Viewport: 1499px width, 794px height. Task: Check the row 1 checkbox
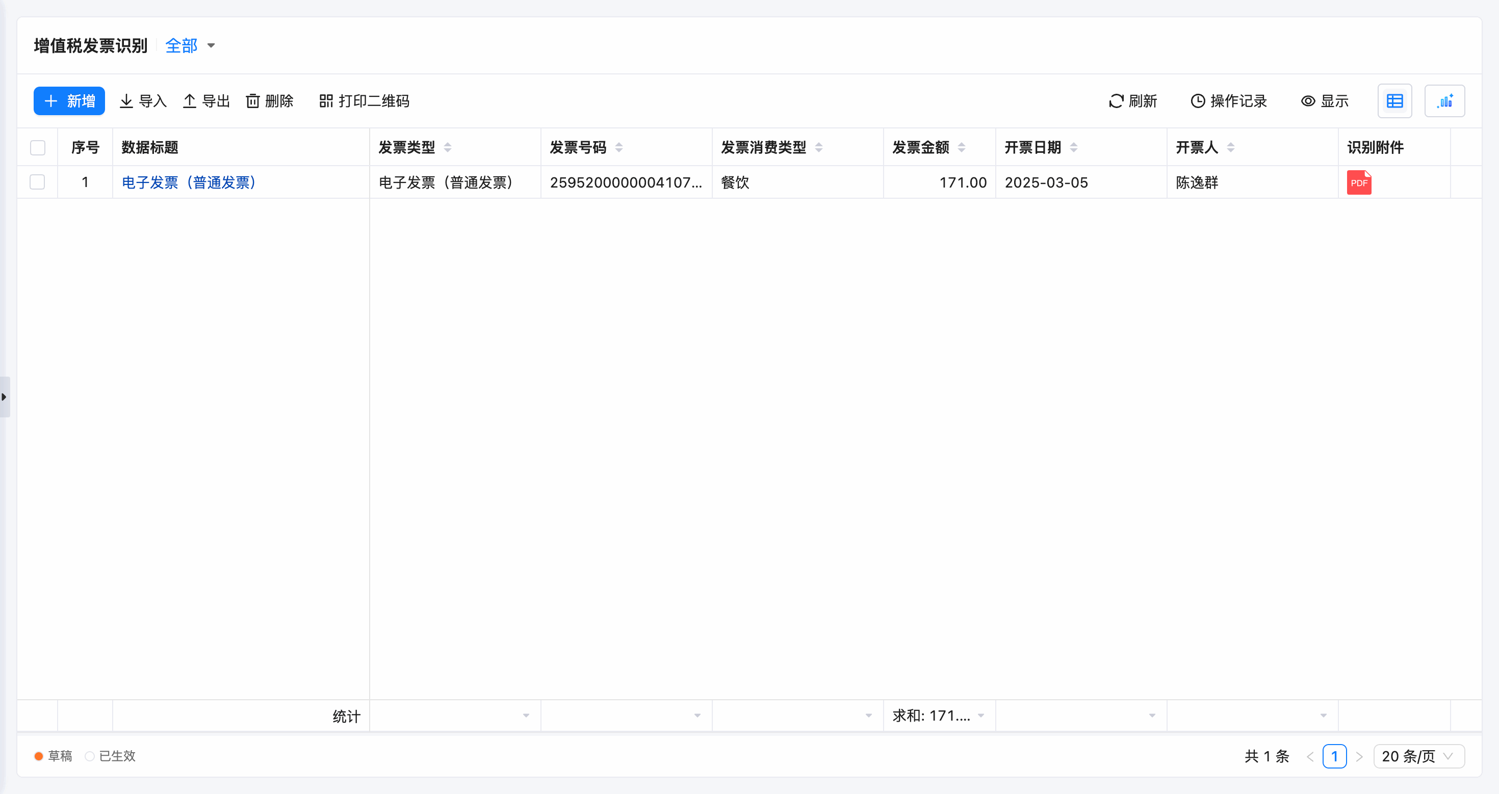[x=38, y=182]
